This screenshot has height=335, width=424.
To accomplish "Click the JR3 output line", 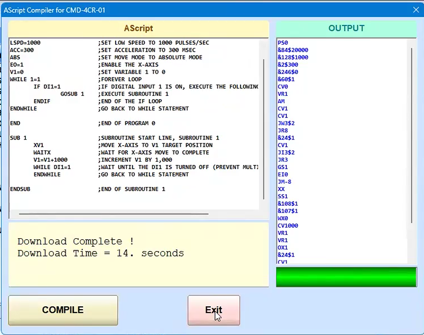I will (x=283, y=160).
